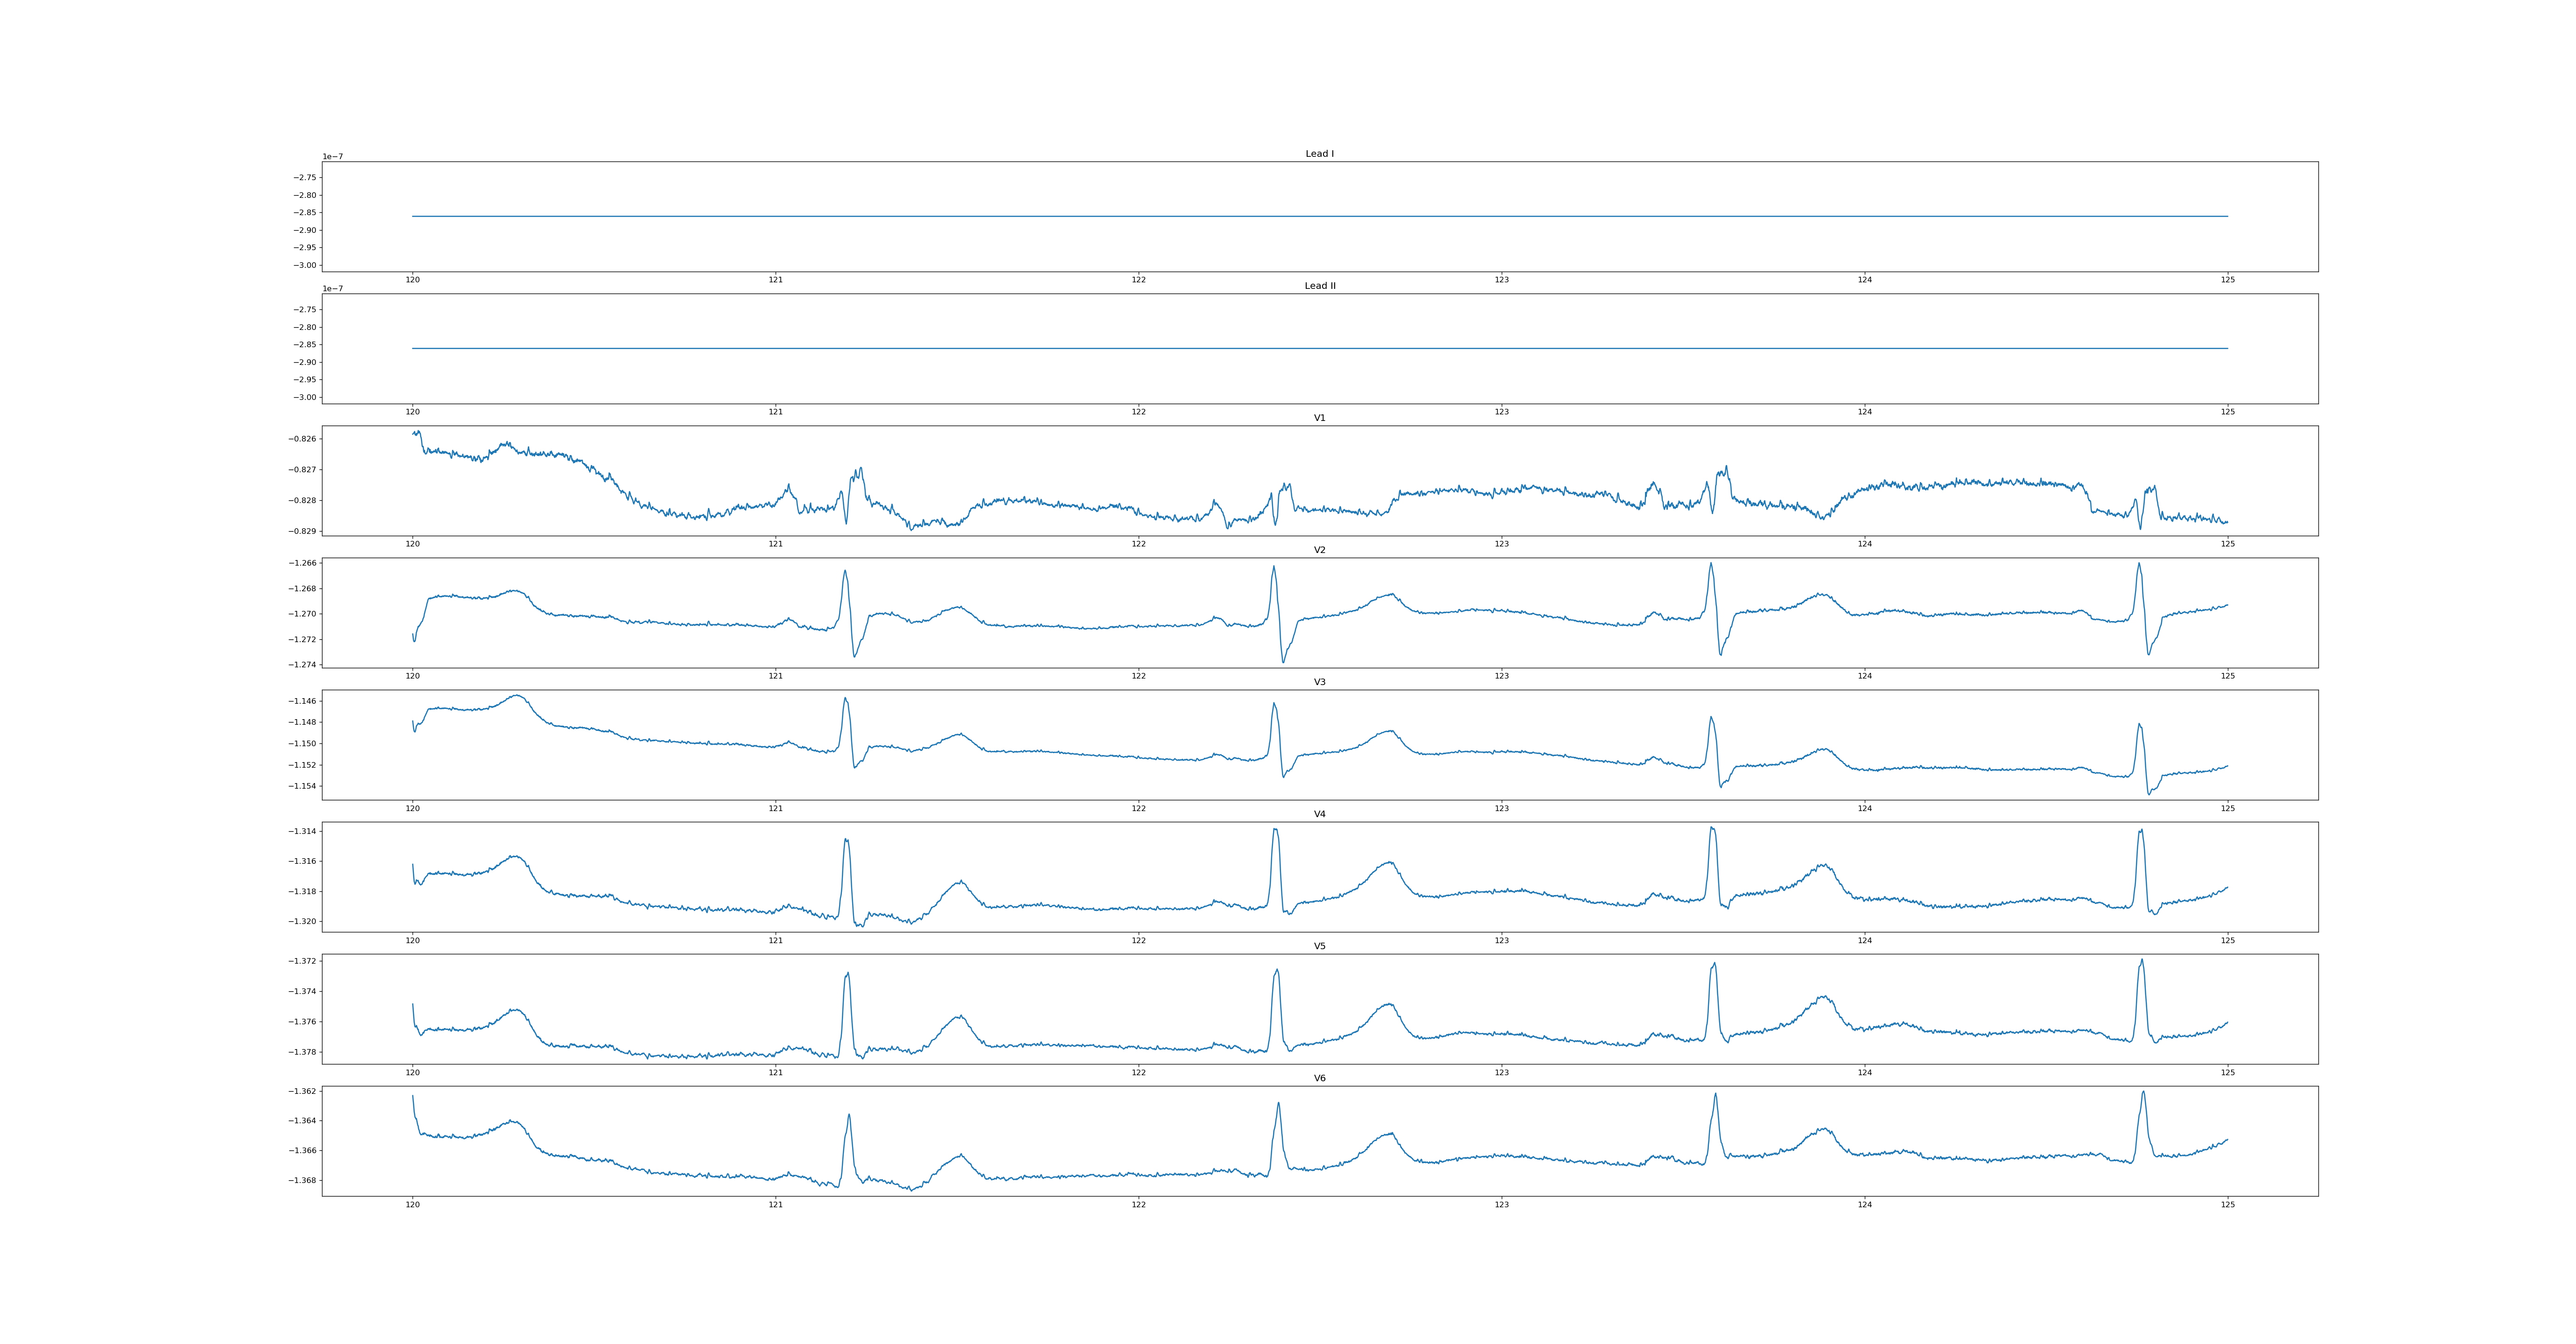
Task: Click the -1.146 y-axis tick on V3
Action: pyautogui.click(x=303, y=701)
